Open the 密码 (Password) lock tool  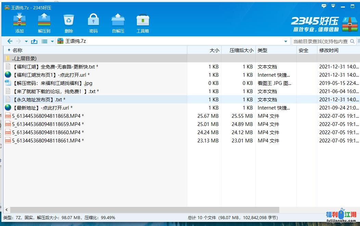(93, 23)
